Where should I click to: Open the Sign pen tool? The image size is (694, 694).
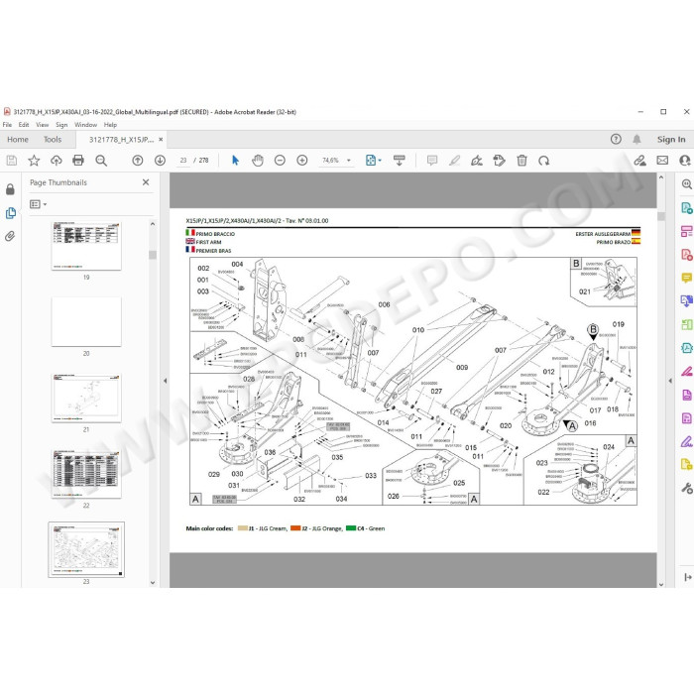477,161
